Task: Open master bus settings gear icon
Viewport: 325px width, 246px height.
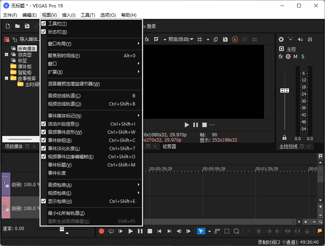Action: [281, 39]
